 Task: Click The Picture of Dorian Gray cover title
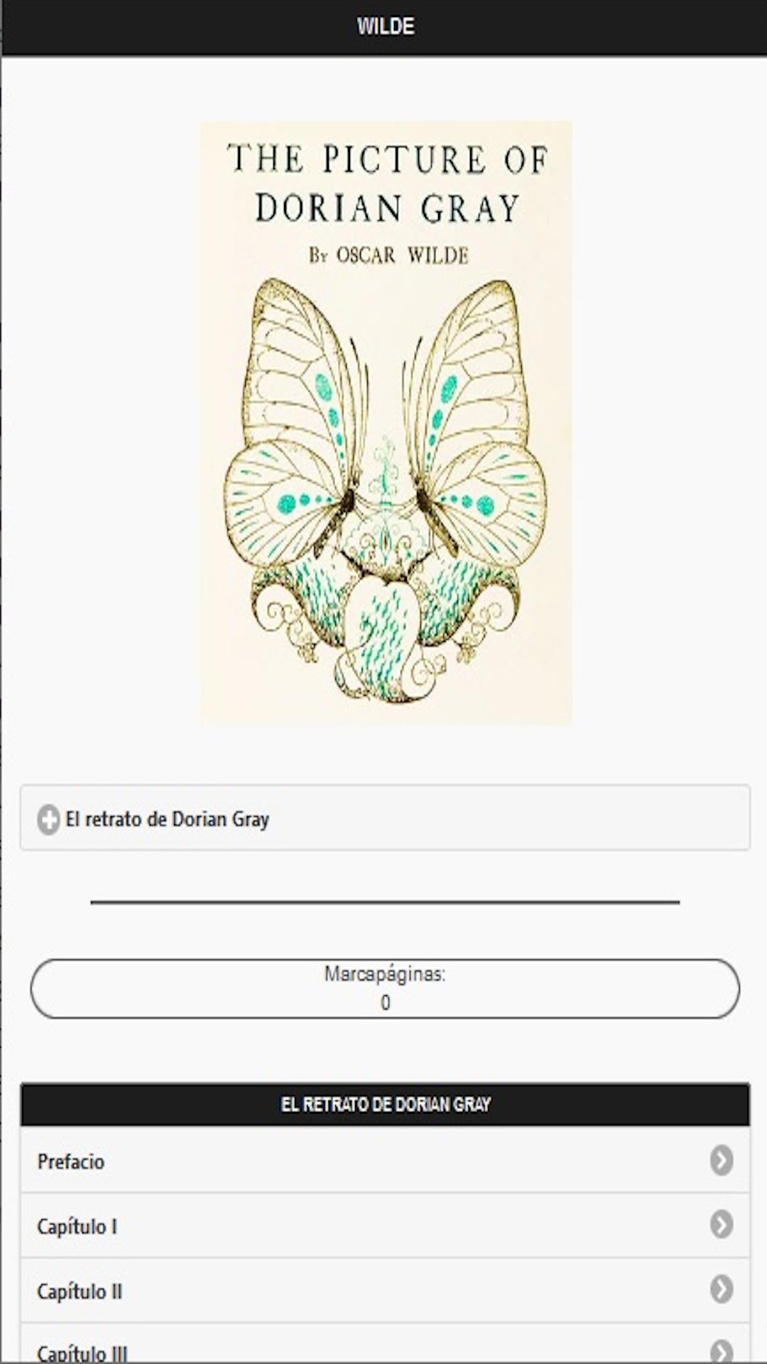pyautogui.click(x=387, y=183)
